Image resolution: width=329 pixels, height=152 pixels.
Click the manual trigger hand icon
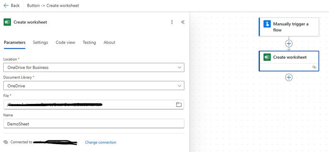[267, 24]
